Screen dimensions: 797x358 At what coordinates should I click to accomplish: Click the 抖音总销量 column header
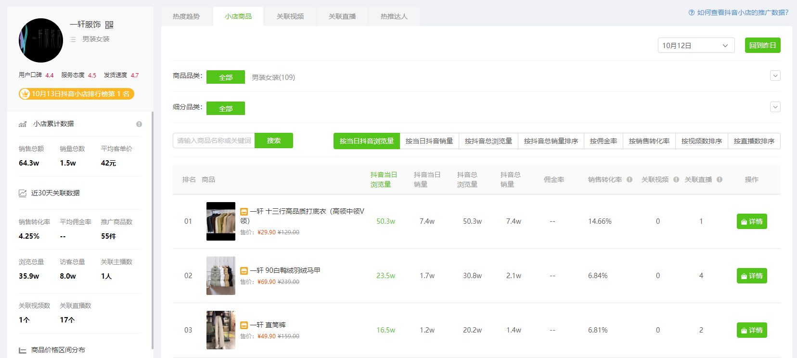click(510, 179)
